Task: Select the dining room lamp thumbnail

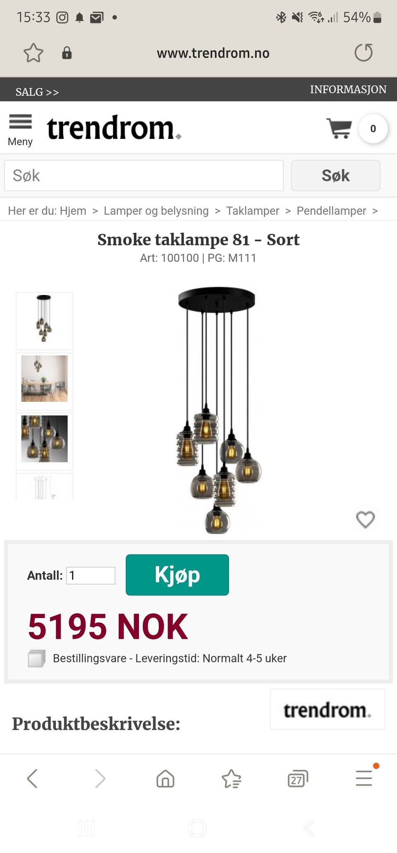Action: (x=45, y=379)
